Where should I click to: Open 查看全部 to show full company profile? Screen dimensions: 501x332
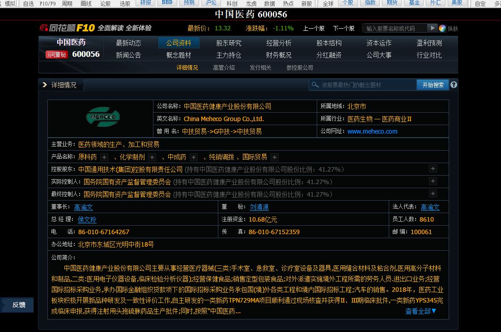click(x=420, y=311)
